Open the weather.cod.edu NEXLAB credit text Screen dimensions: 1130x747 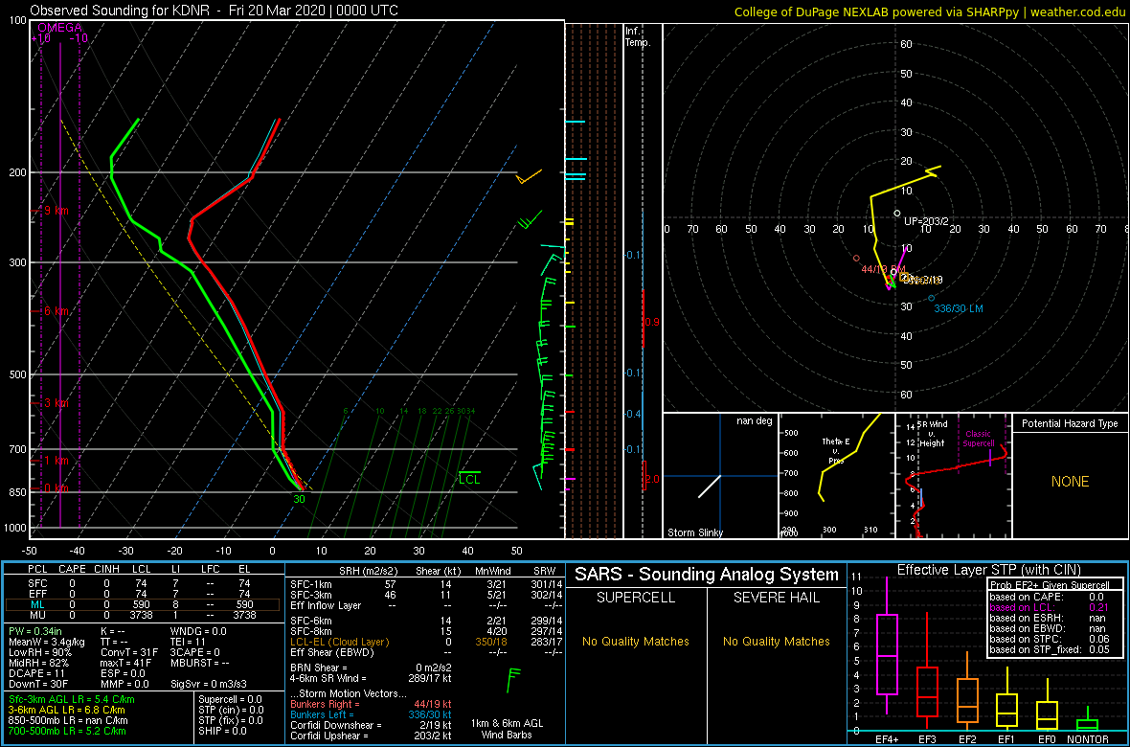tap(930, 11)
